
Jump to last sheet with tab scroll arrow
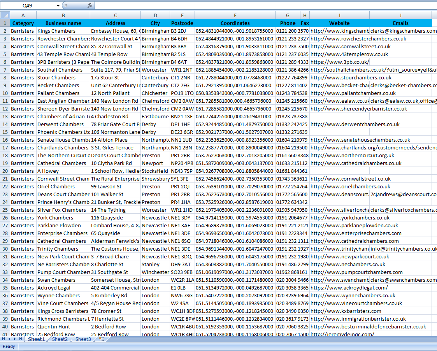(21, 339)
